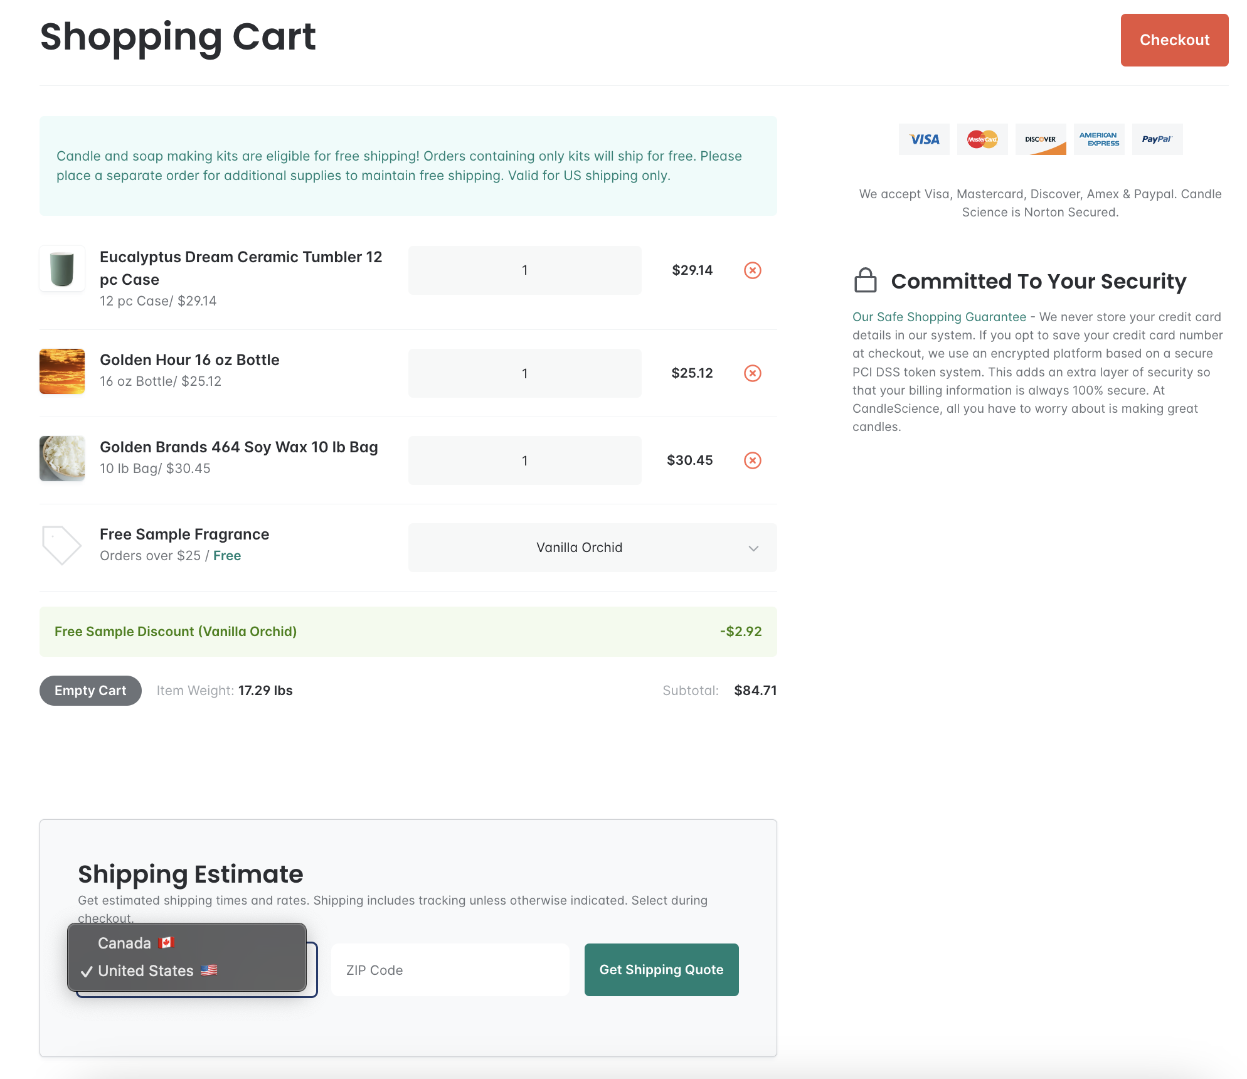1247x1079 pixels.
Task: Click the Empty Cart button
Action: pyautogui.click(x=90, y=691)
